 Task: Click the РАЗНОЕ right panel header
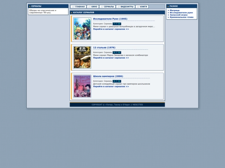click(182, 6)
